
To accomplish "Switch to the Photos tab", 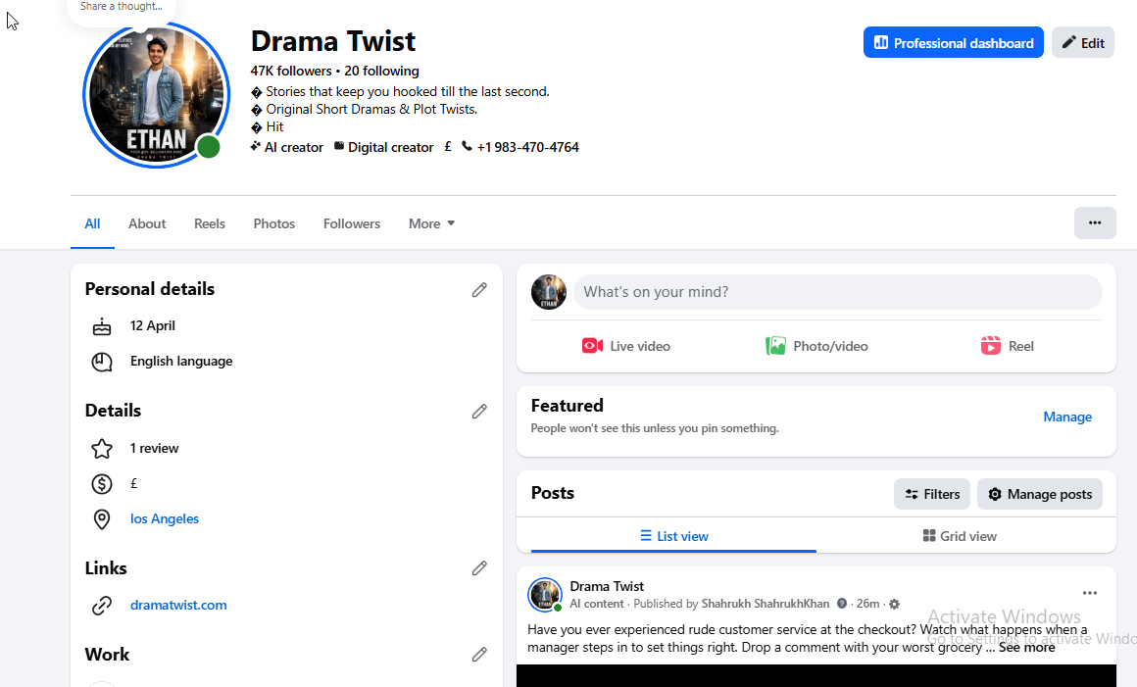I will click(274, 223).
